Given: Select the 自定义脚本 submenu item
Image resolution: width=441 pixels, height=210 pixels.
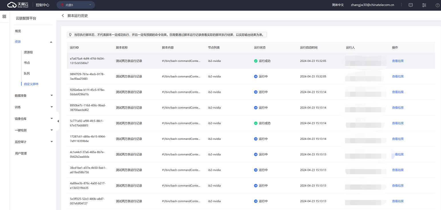Looking at the screenshot, I should 31,84.
